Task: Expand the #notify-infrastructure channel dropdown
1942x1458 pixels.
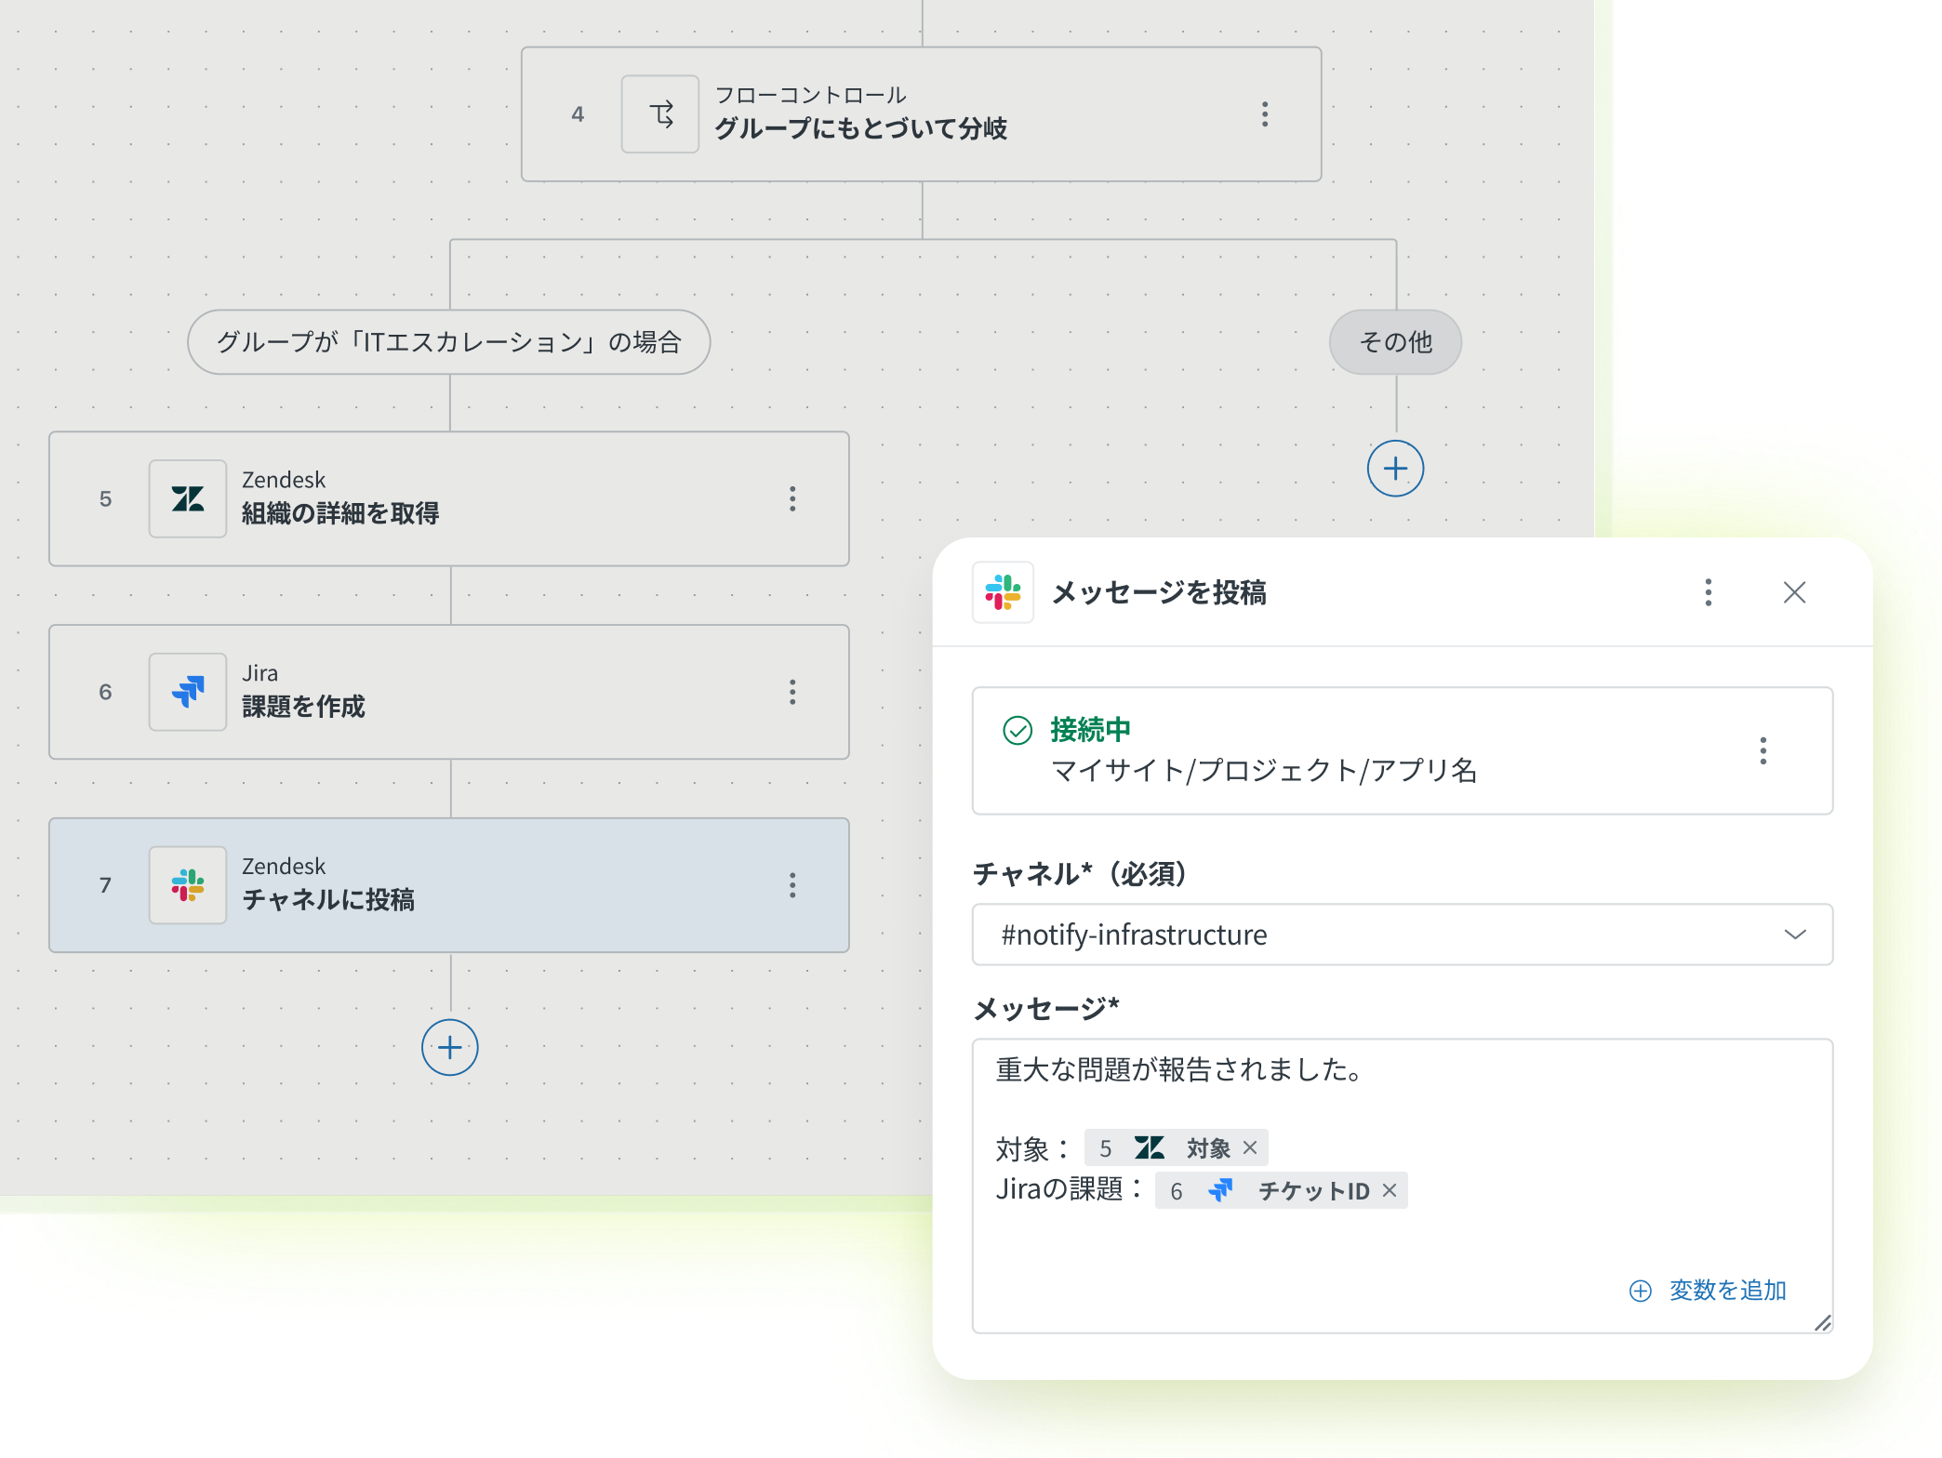Action: point(1795,934)
